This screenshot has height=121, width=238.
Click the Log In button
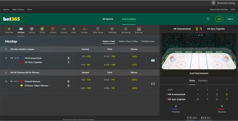click(230, 19)
